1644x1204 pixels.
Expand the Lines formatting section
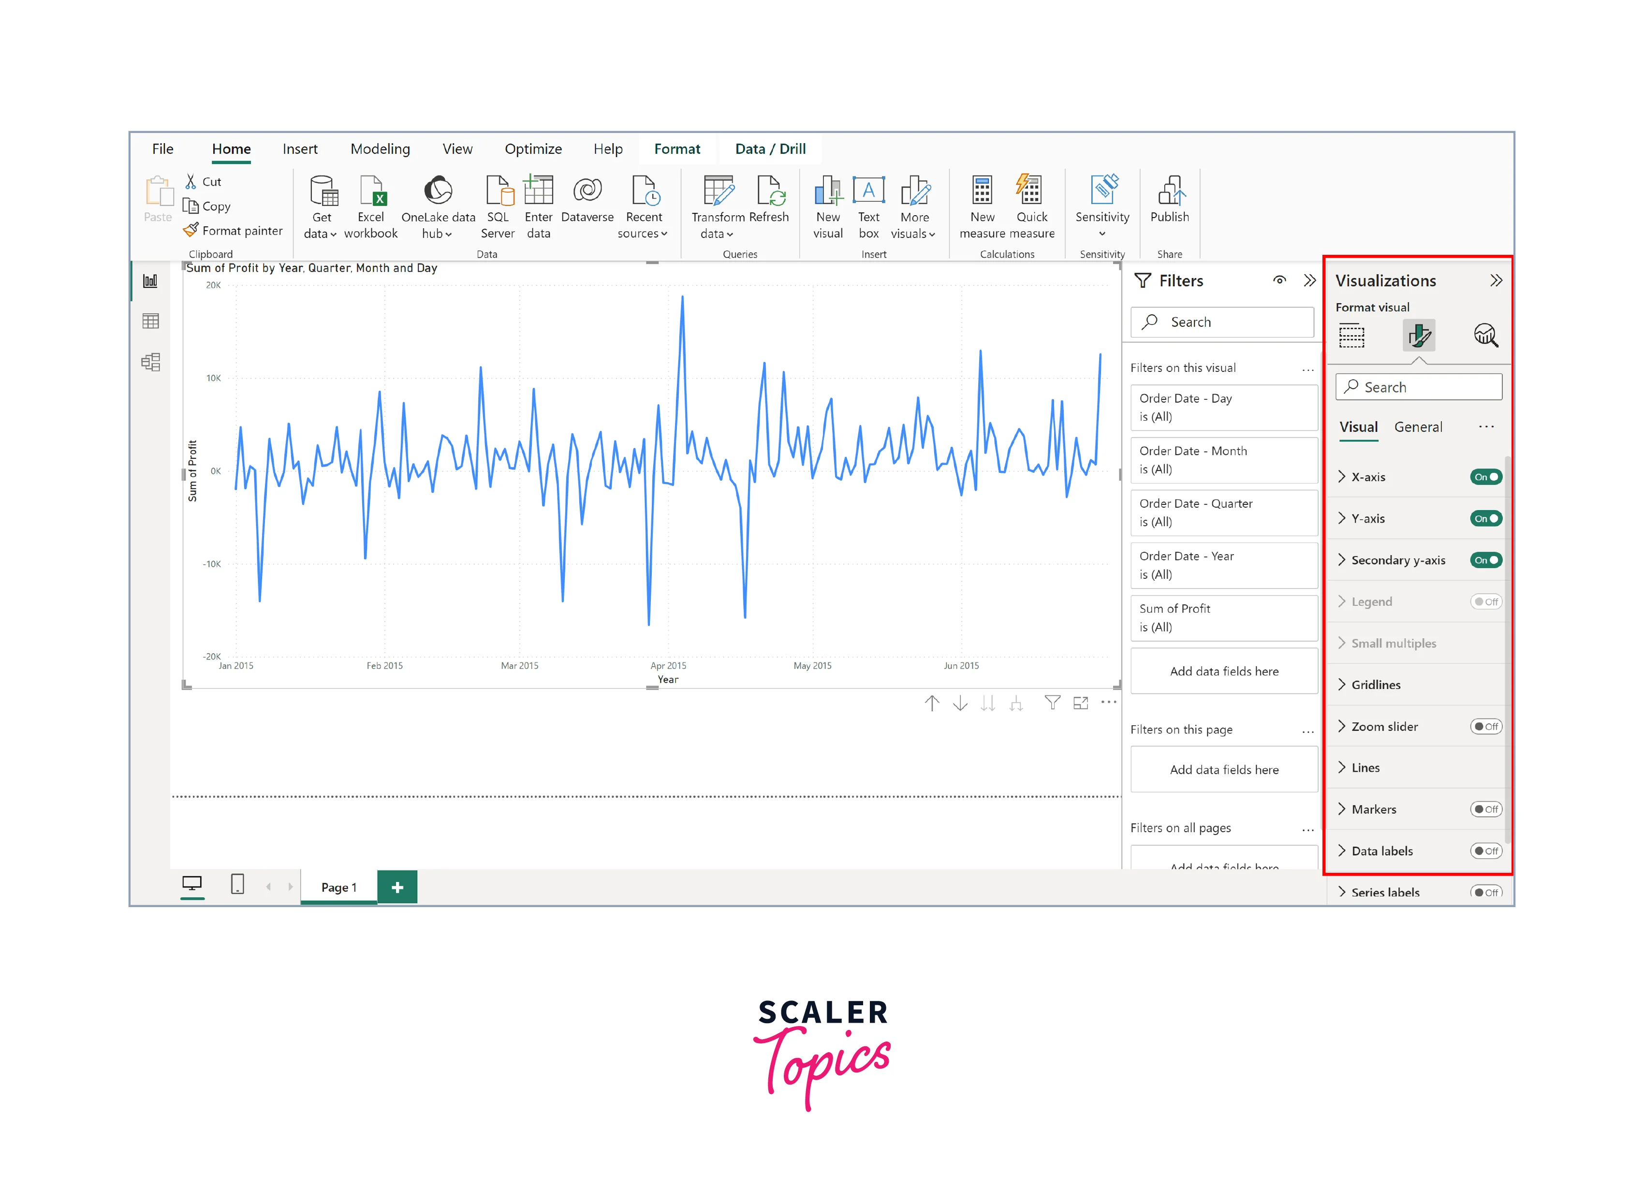pos(1365,767)
